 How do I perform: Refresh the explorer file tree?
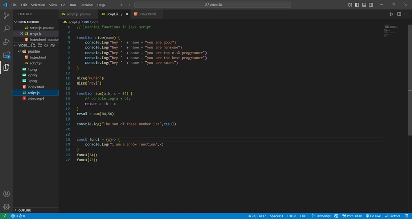click(x=46, y=45)
